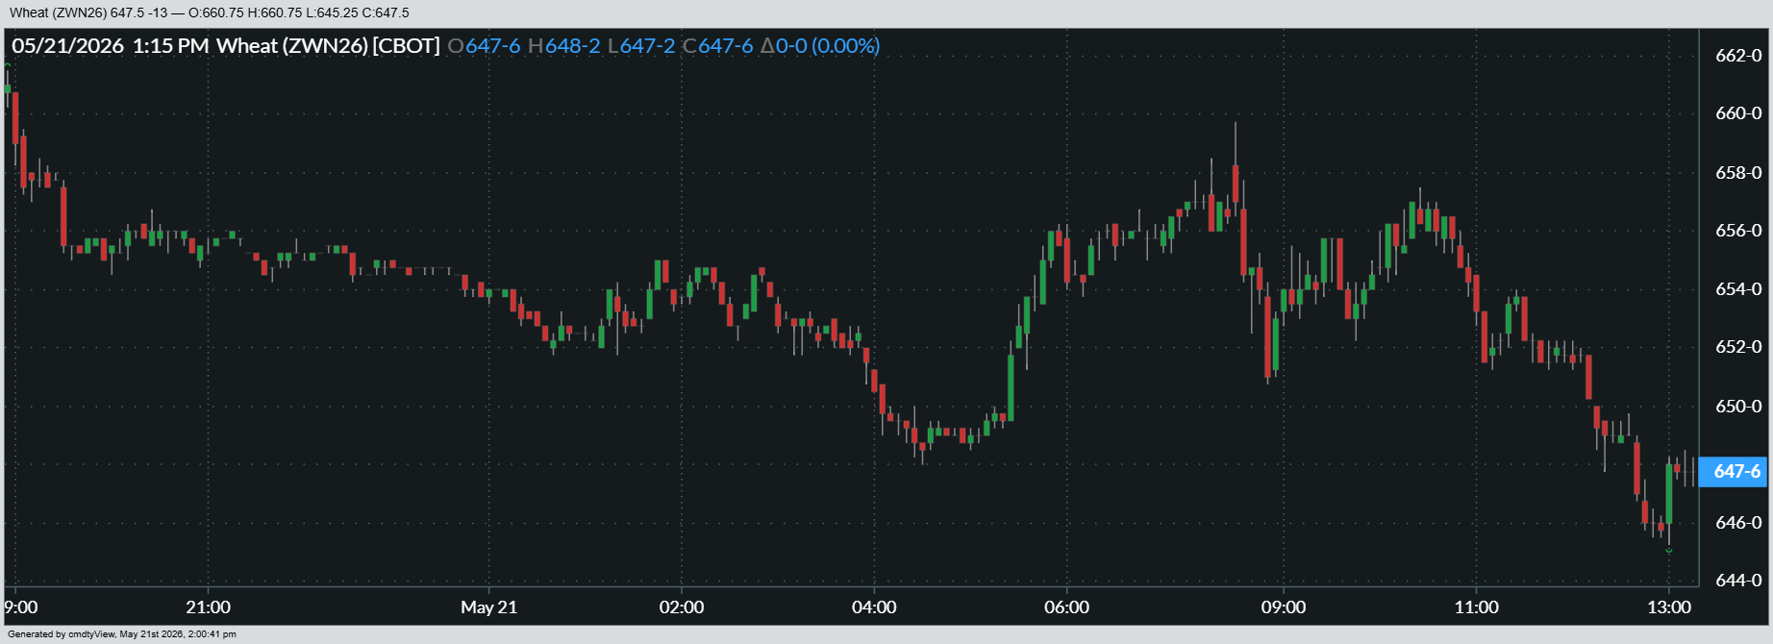Click the close value C647-6
Image resolution: width=1773 pixels, height=644 pixels.
[x=717, y=45]
